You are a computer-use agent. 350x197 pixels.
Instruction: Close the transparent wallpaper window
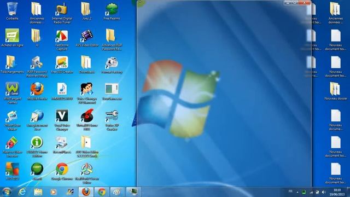pyautogui.click(x=305, y=3)
